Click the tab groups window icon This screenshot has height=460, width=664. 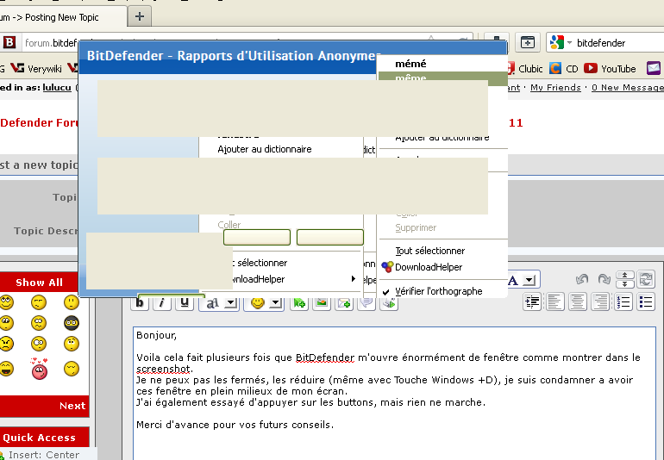pos(528,42)
